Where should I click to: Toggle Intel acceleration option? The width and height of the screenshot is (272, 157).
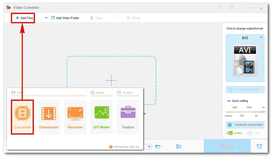pos(255,133)
